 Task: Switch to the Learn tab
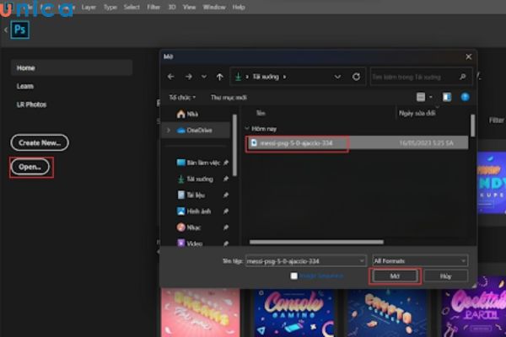click(25, 86)
